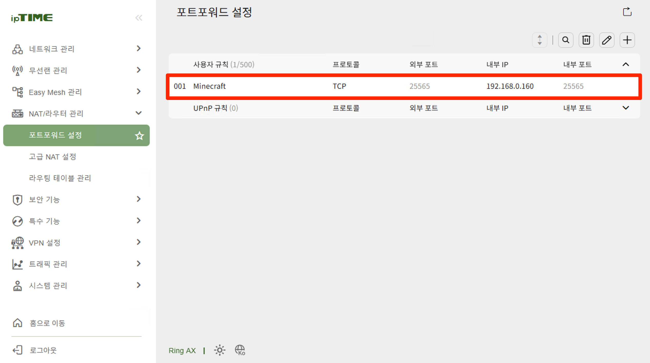Image resolution: width=650 pixels, height=363 pixels.
Task: Open 시스템 관리 menu label
Action: pos(48,286)
